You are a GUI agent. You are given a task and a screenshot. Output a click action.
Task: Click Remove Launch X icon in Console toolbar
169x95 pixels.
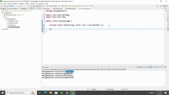pos(139,67)
